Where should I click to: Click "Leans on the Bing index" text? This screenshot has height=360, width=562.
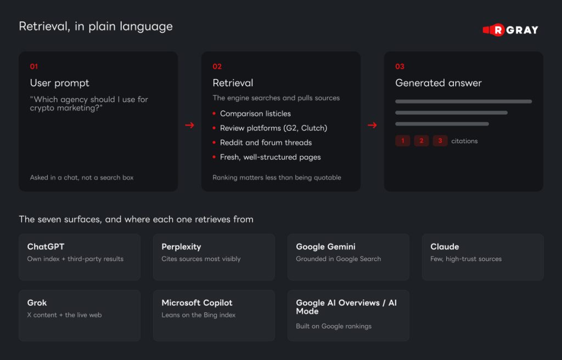pyautogui.click(x=199, y=315)
